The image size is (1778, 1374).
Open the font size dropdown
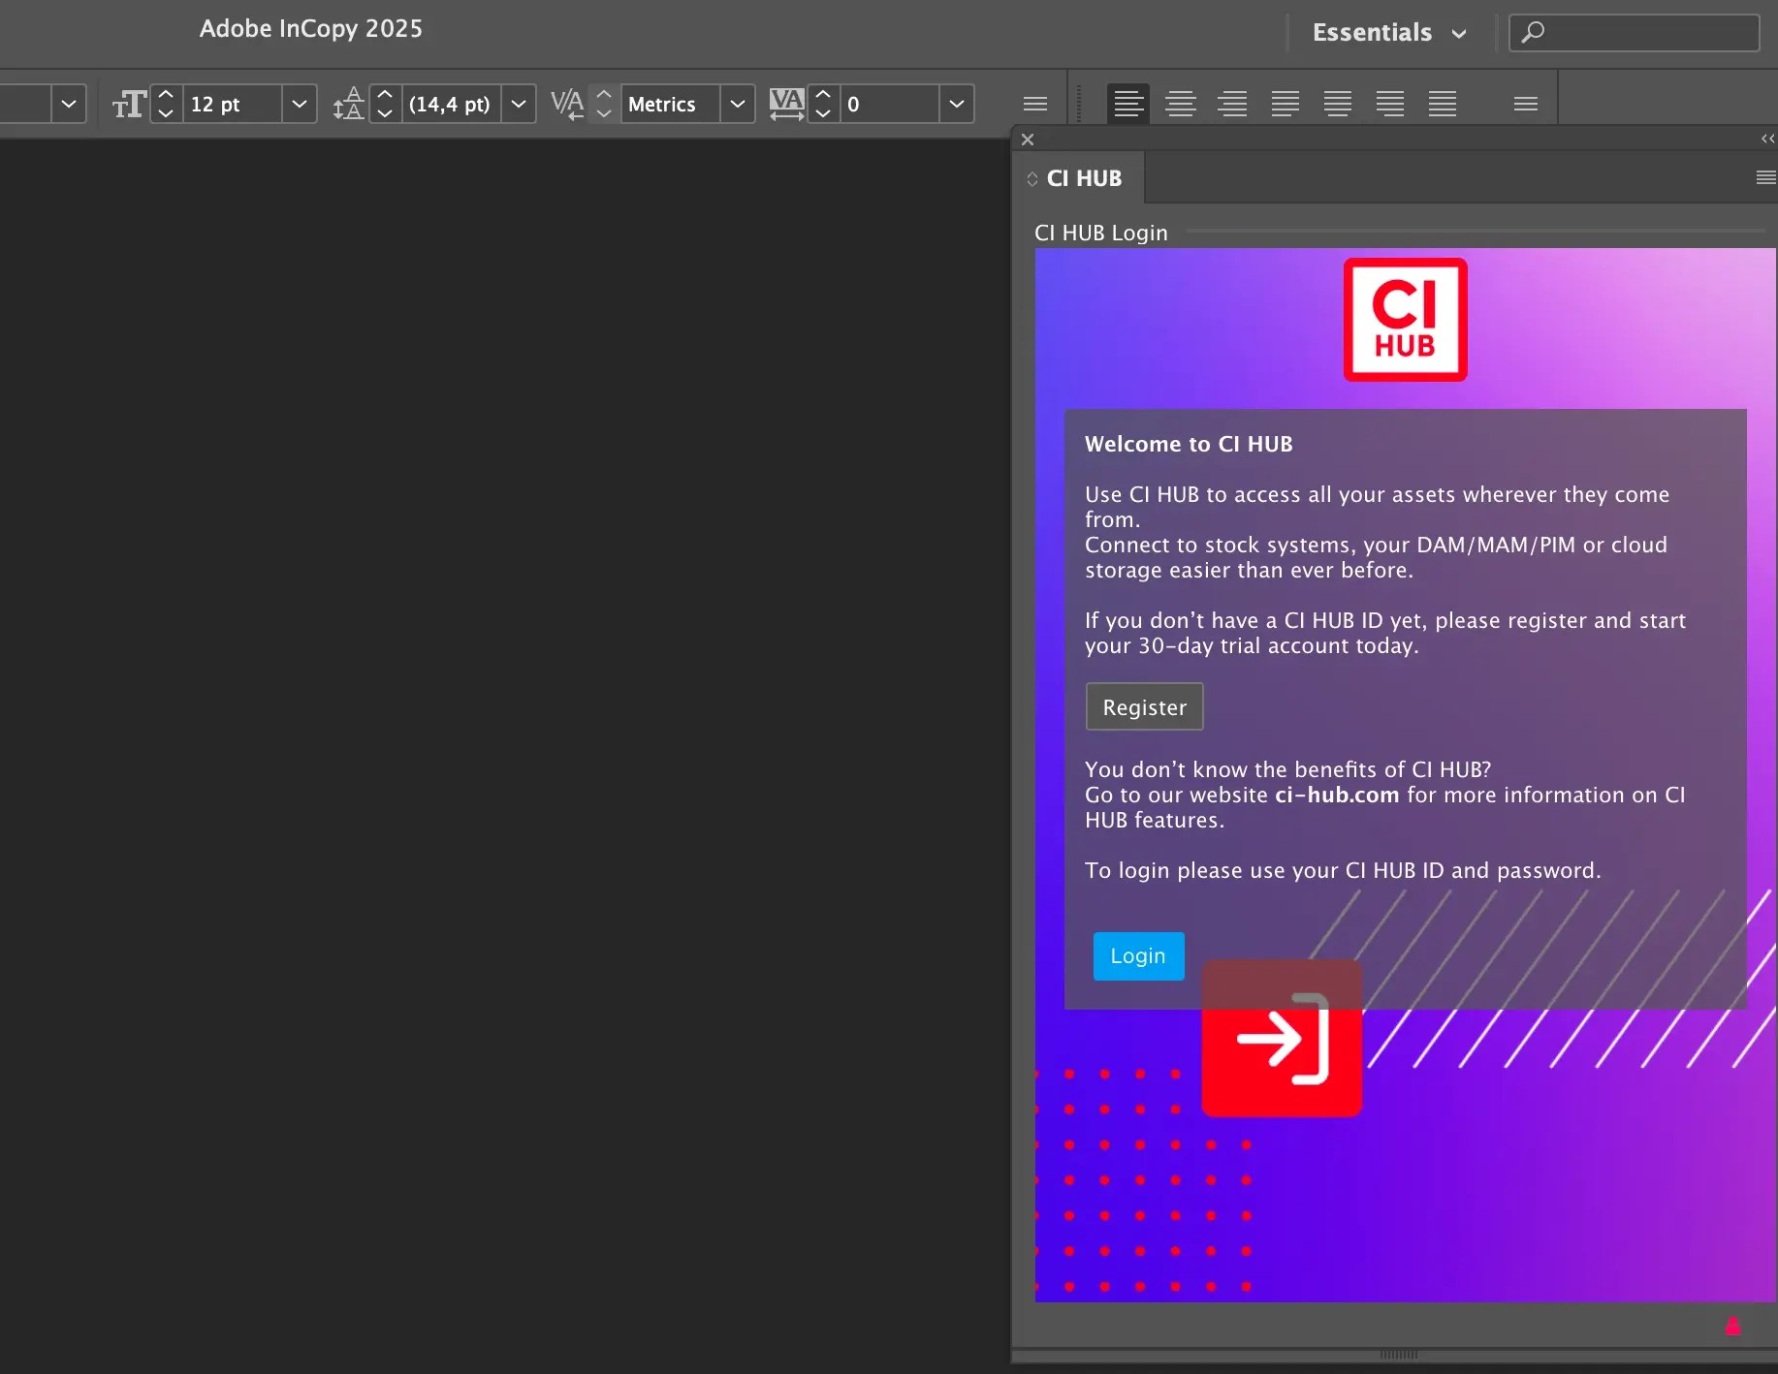coord(300,104)
